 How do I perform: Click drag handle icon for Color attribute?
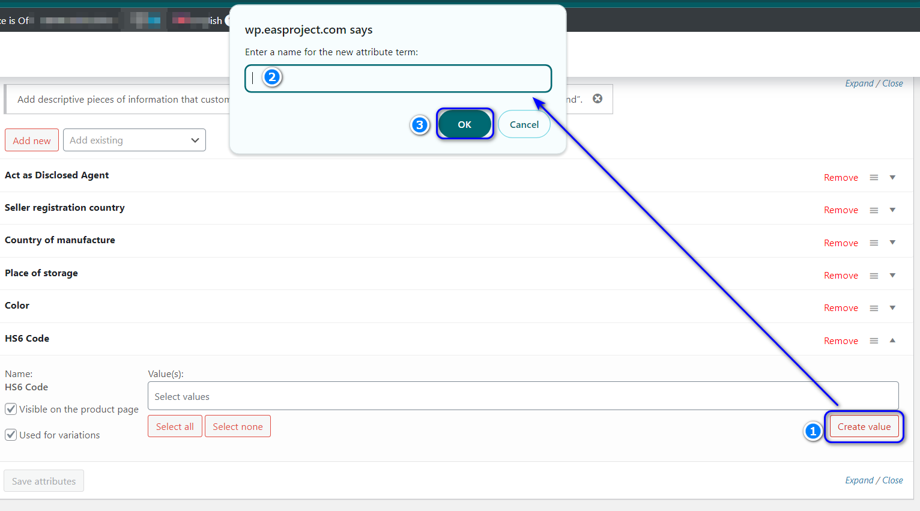pyautogui.click(x=874, y=308)
